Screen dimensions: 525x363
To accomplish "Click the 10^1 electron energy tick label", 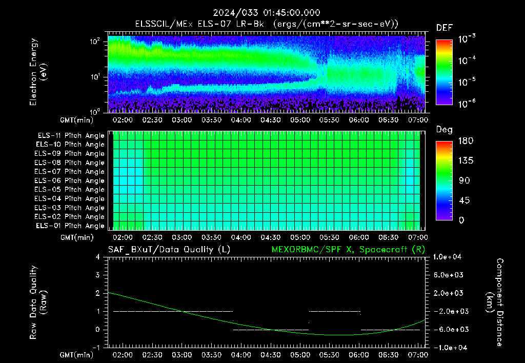I will [95, 77].
